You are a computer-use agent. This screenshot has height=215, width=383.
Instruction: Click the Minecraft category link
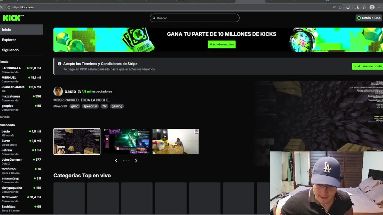60,106
